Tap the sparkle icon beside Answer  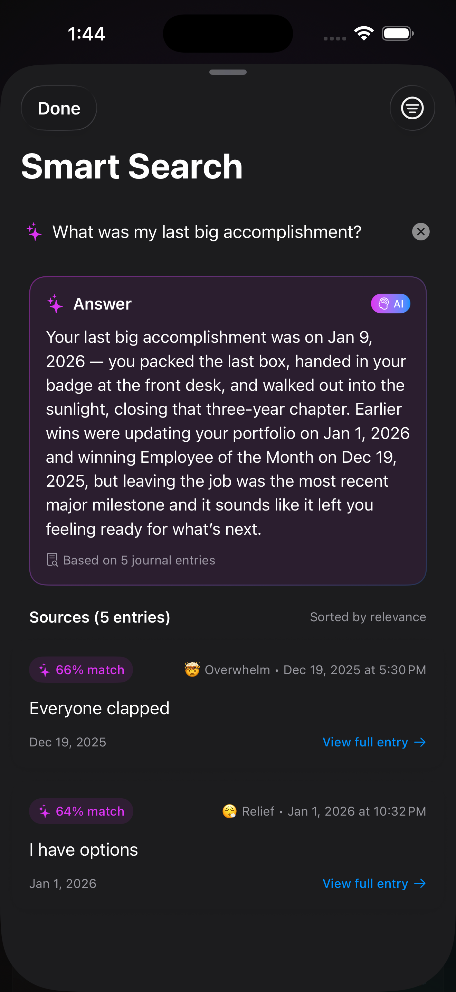pos(55,304)
